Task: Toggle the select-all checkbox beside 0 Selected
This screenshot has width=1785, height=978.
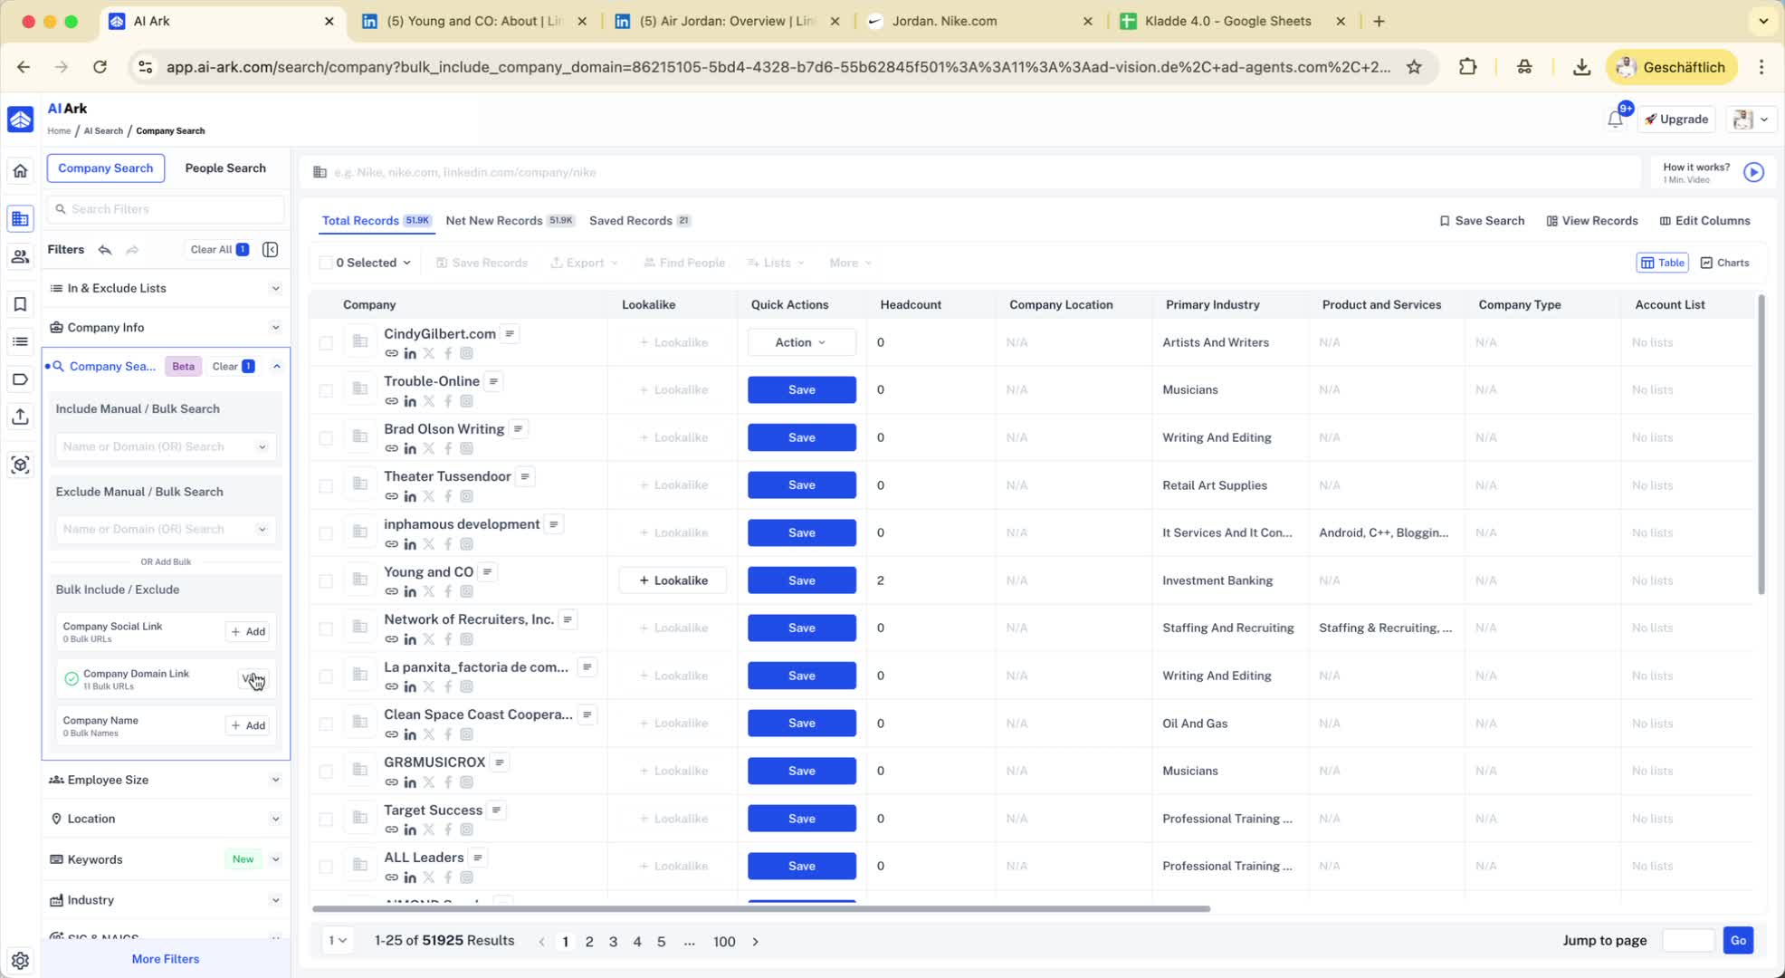Action: tap(326, 263)
